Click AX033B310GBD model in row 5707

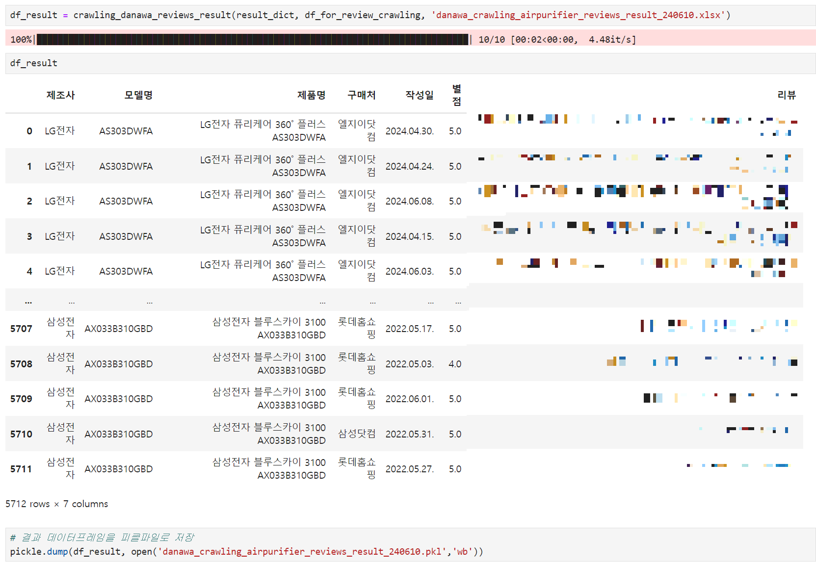pos(119,329)
